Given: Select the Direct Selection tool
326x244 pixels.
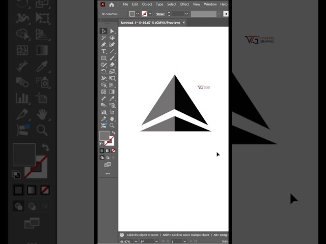Looking at the screenshot, I should [112, 31].
